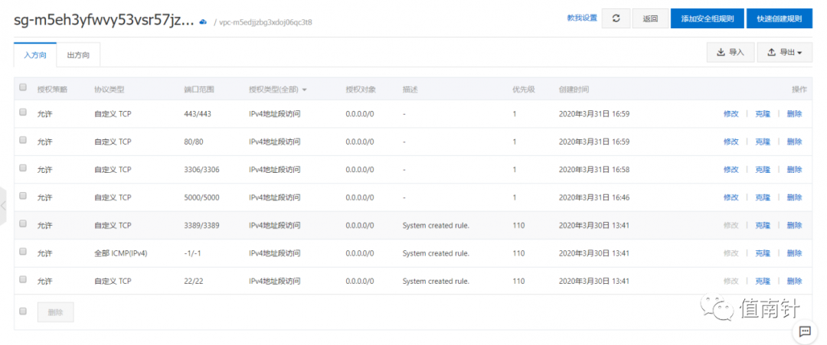Click 修改 for the 443/443 rule
Viewport: 827px width, 345px height.
[731, 114]
